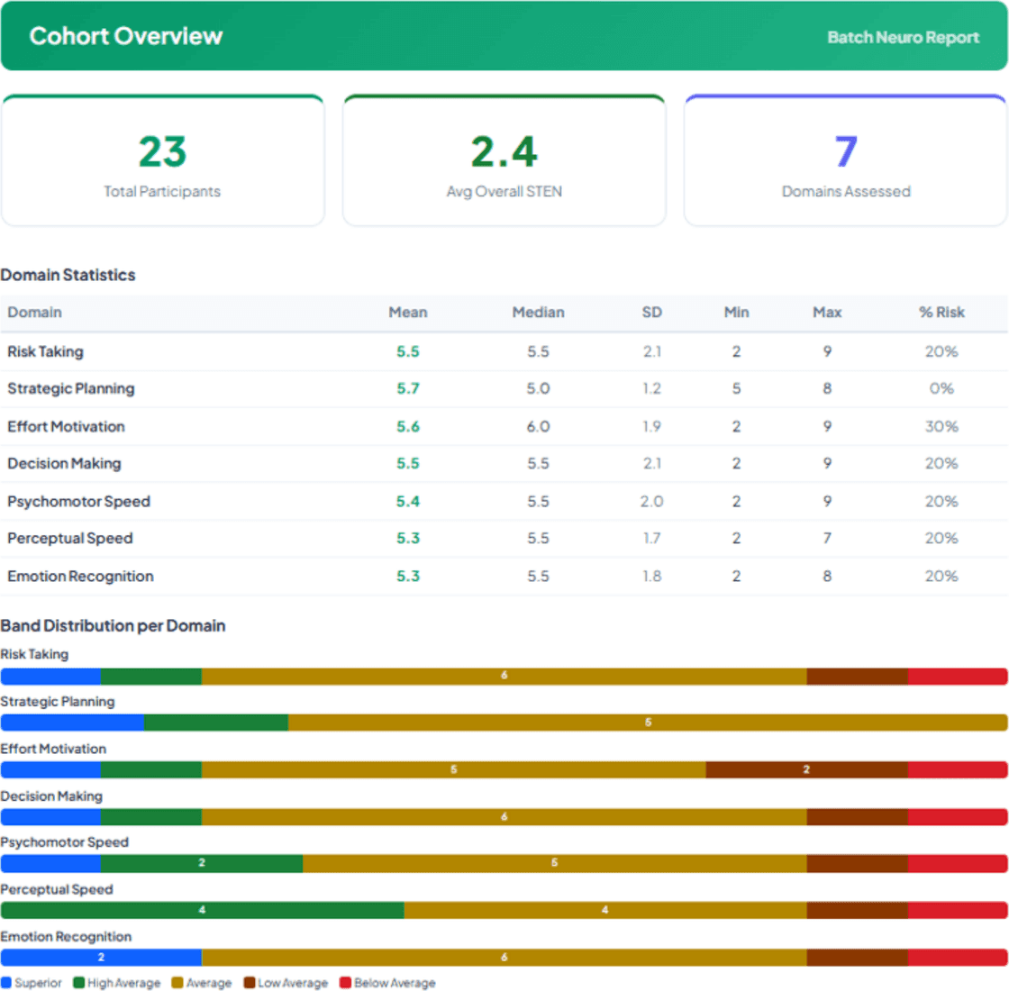This screenshot has width=1009, height=991.
Task: Sort by the Median column header
Action: [x=538, y=312]
